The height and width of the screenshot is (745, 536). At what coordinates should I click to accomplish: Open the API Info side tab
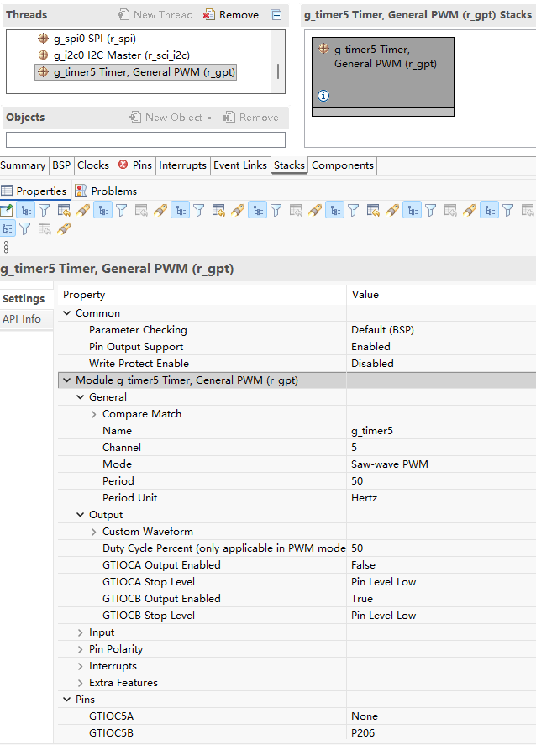(22, 319)
